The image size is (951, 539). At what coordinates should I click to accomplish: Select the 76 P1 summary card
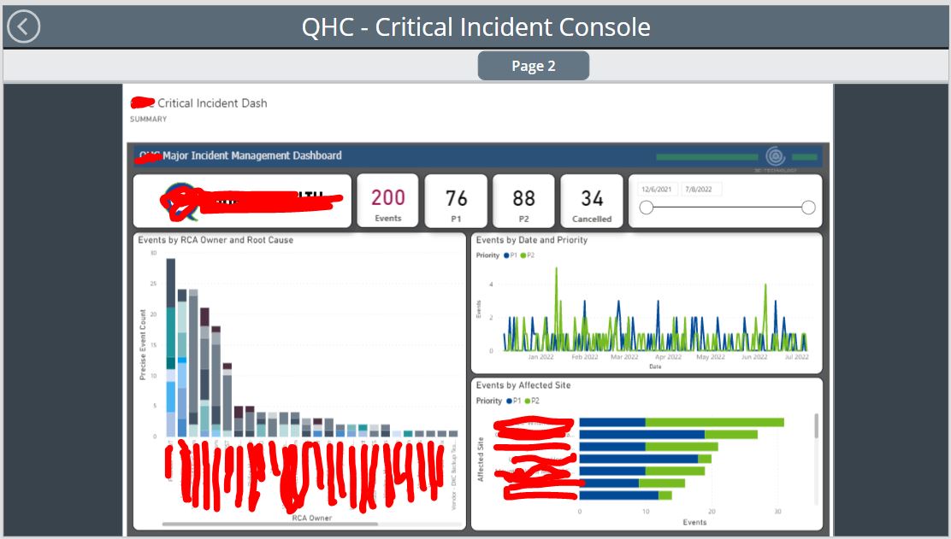pos(456,200)
